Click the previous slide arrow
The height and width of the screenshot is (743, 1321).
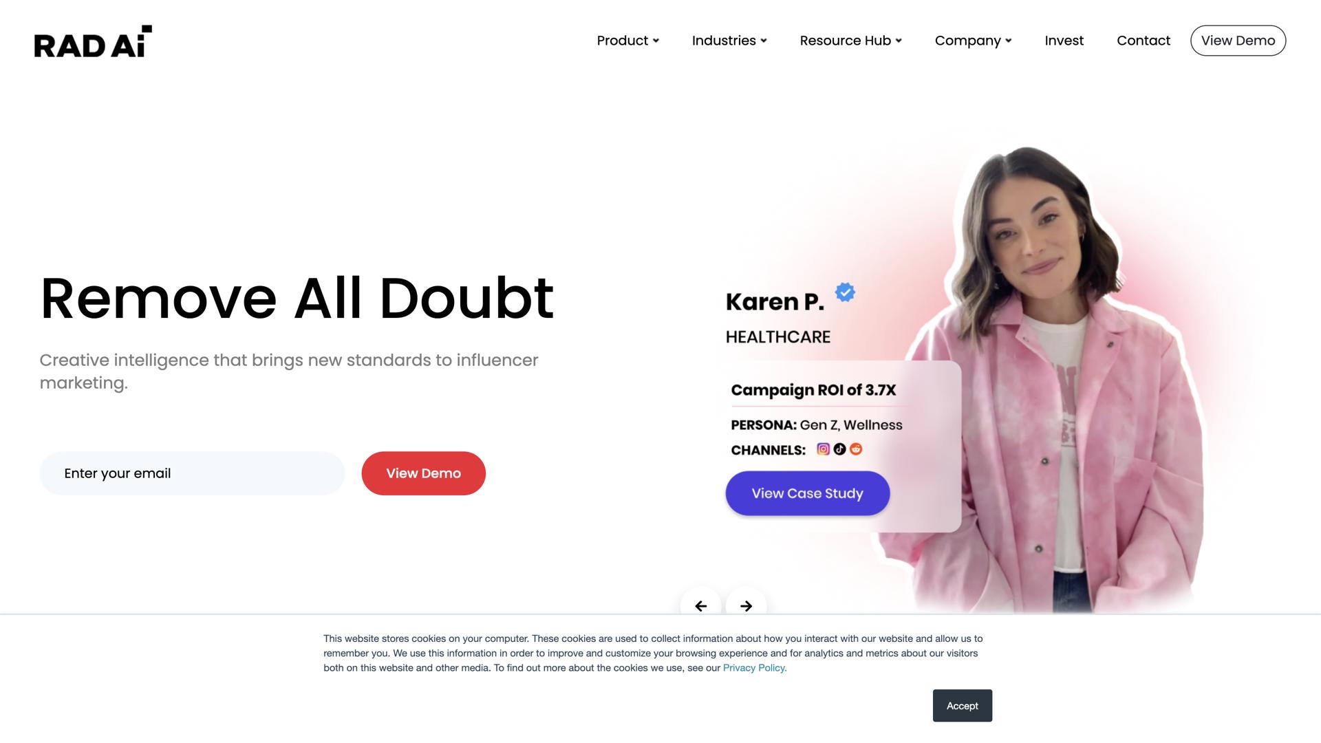click(x=700, y=605)
